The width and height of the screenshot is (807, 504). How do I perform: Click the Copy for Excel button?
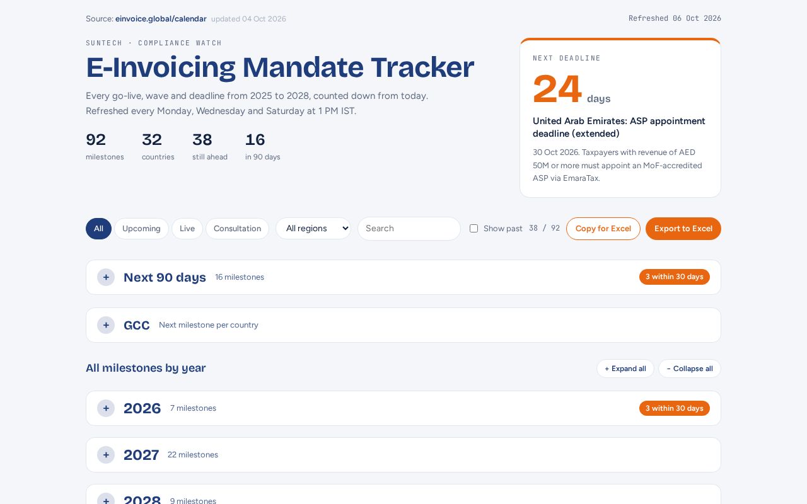[603, 229]
